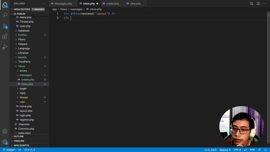Open notifications bell in status bar

tap(265, 150)
